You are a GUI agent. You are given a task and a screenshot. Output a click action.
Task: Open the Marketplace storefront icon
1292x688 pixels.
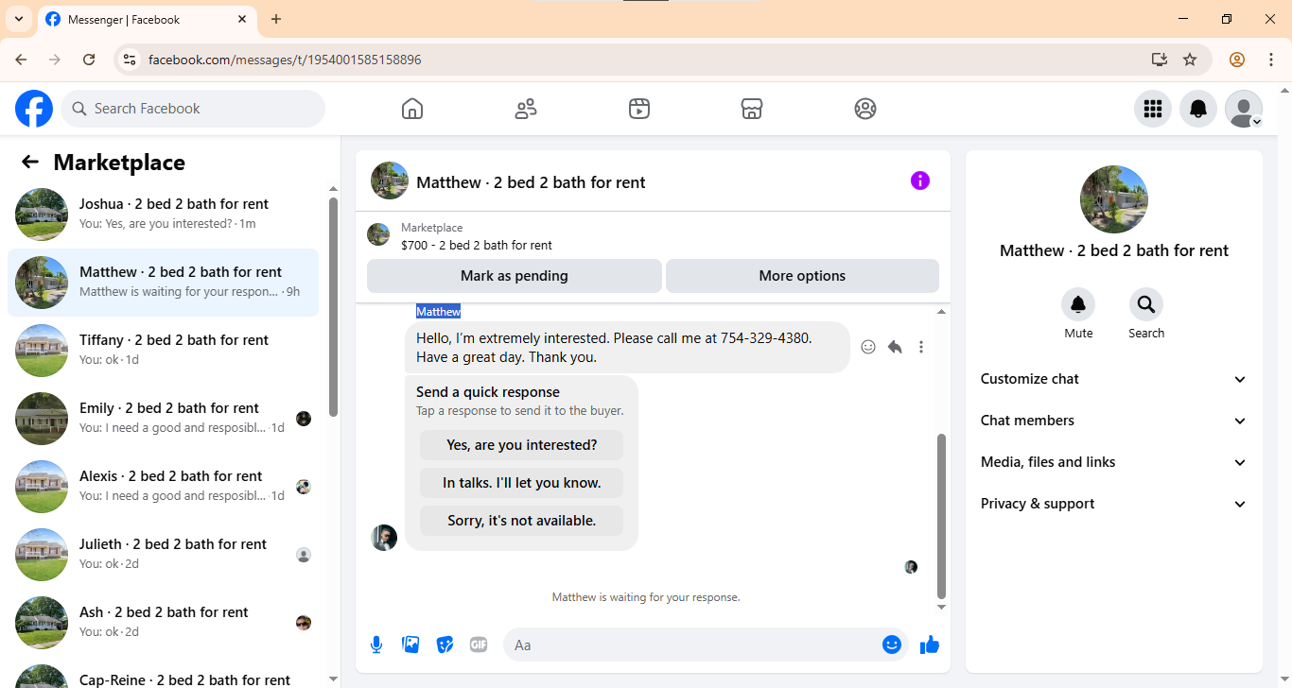752,109
